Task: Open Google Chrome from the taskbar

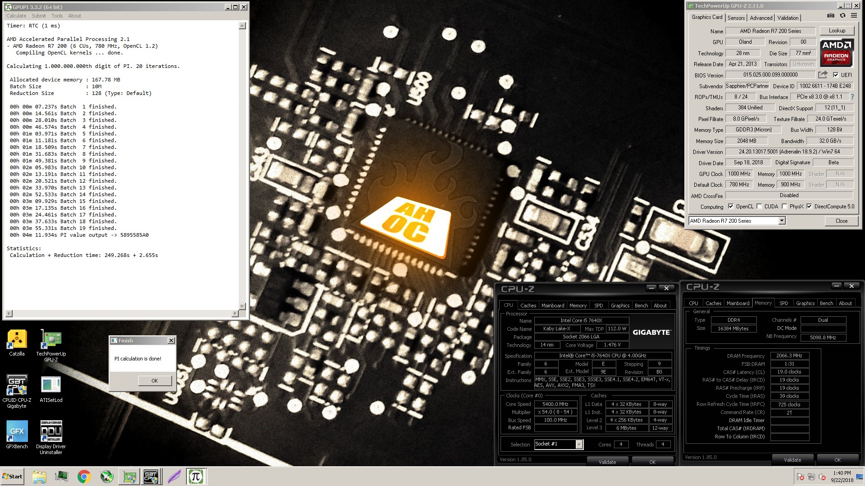Action: pyautogui.click(x=84, y=477)
